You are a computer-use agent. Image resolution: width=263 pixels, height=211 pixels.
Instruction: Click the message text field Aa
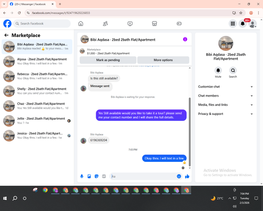(x=144, y=176)
